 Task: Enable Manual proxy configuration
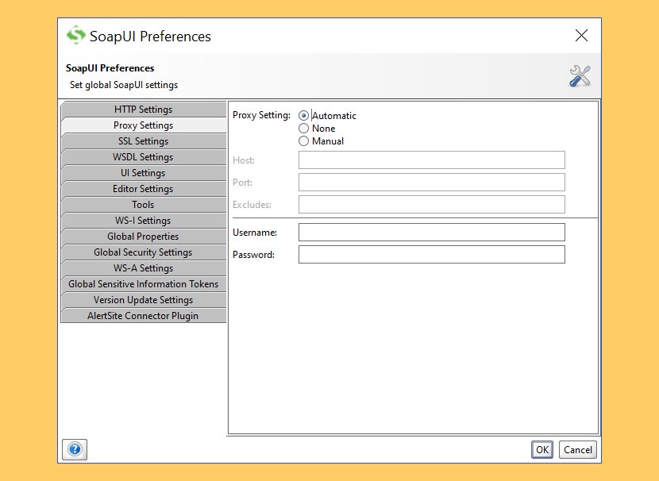[x=303, y=140]
